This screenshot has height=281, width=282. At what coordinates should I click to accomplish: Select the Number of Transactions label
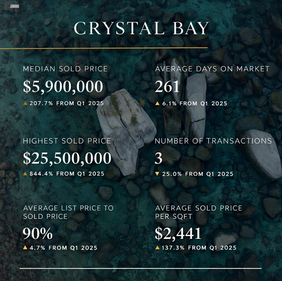(213, 141)
